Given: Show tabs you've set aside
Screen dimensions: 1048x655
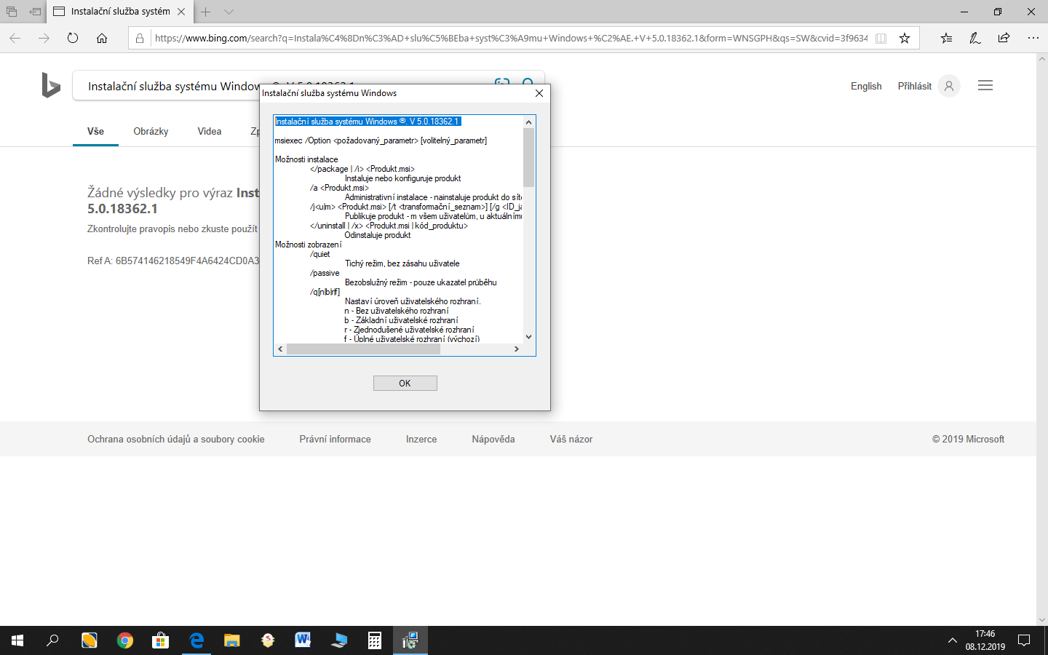Looking at the screenshot, I should pyautogui.click(x=12, y=12).
